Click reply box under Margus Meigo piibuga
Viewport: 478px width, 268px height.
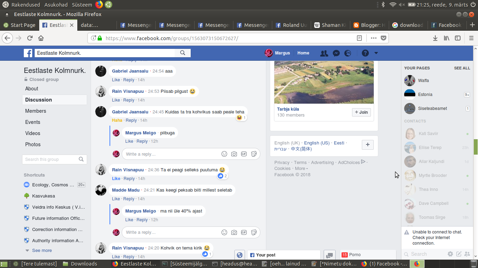[171, 154]
